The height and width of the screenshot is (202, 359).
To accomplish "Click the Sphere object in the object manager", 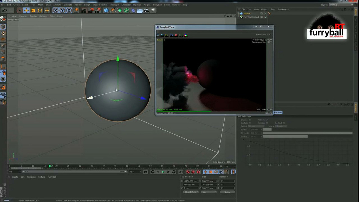I will [247, 13].
